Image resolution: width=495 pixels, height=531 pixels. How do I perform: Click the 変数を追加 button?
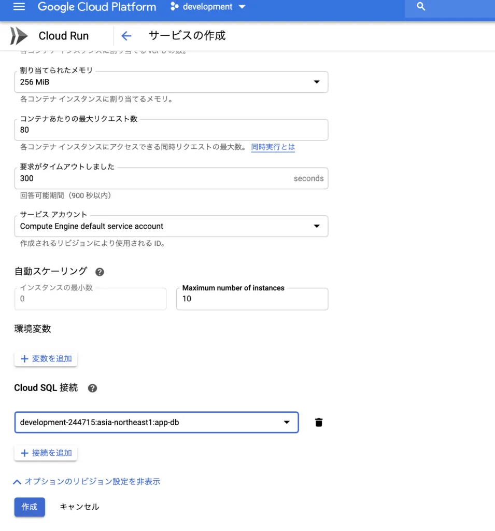pos(46,359)
